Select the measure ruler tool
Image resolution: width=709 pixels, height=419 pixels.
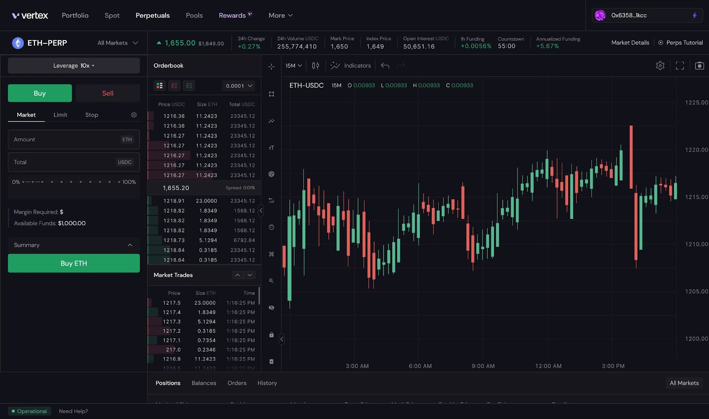(x=271, y=254)
